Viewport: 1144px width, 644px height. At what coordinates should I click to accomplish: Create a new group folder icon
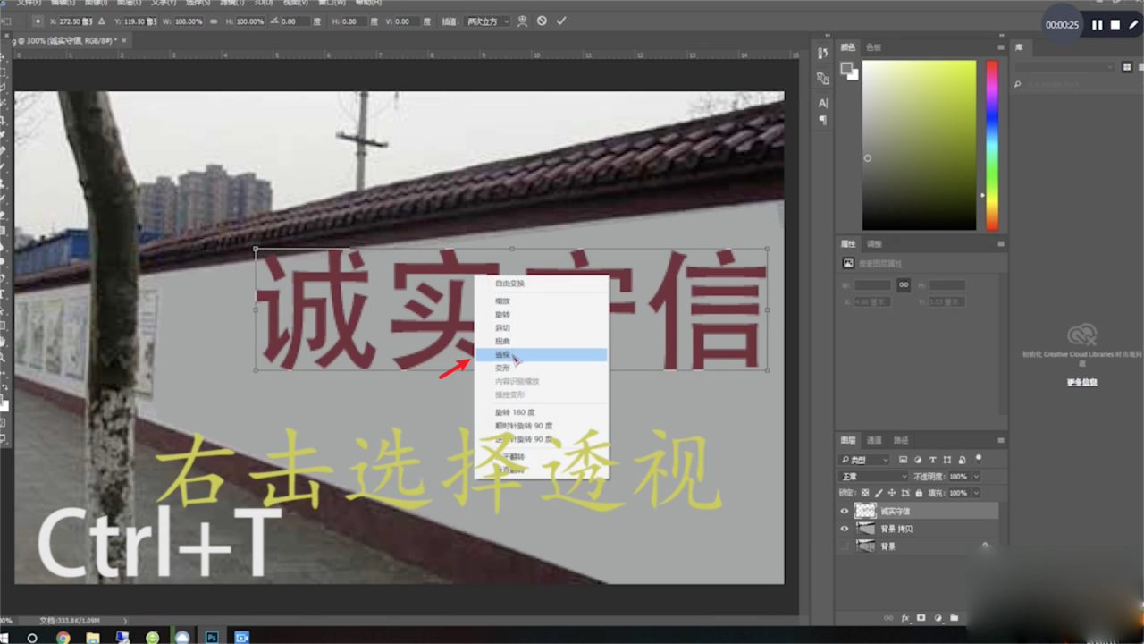pyautogui.click(x=954, y=617)
